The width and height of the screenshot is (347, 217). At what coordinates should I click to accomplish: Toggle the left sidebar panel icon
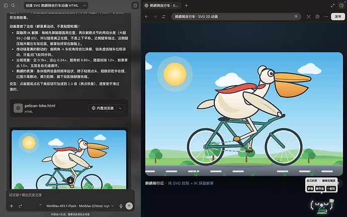pos(6,6)
